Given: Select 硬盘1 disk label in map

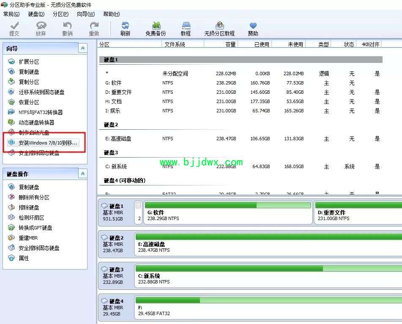Looking at the screenshot, I should [116, 212].
